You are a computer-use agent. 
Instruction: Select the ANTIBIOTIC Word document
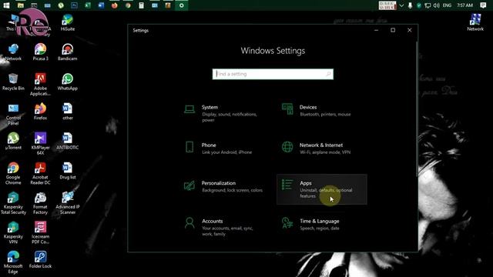coord(68,141)
